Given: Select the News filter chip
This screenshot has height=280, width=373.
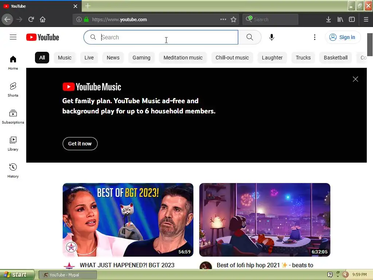Looking at the screenshot, I should [x=113, y=58].
